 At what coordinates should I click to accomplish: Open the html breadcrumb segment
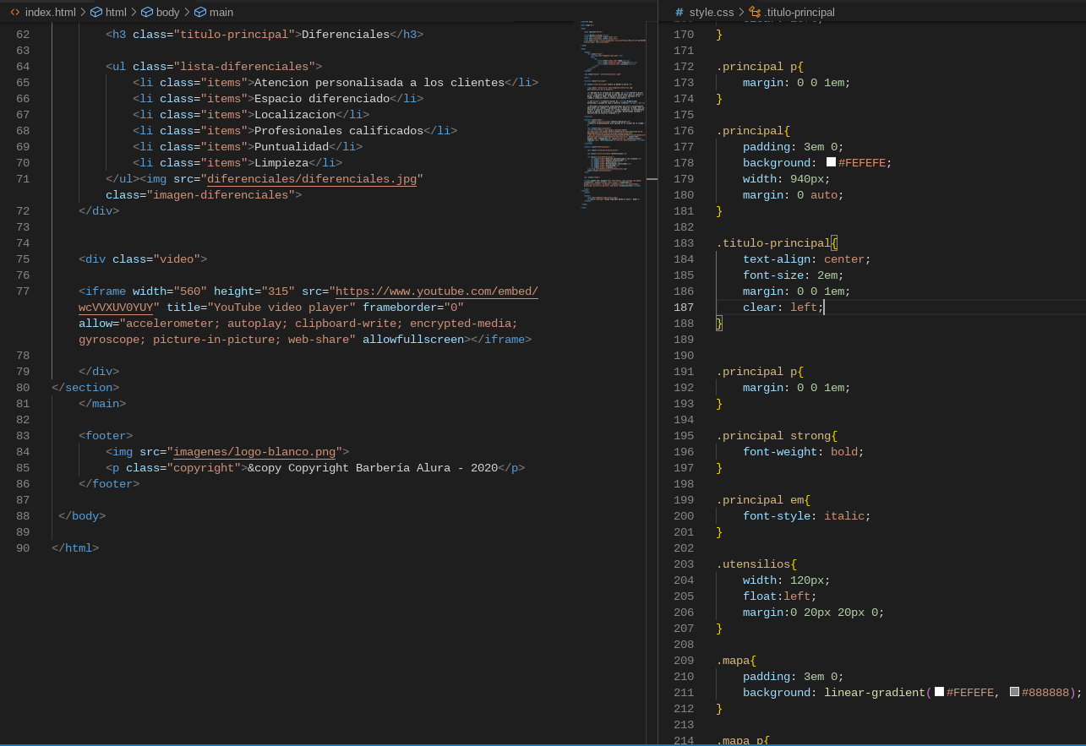point(116,12)
